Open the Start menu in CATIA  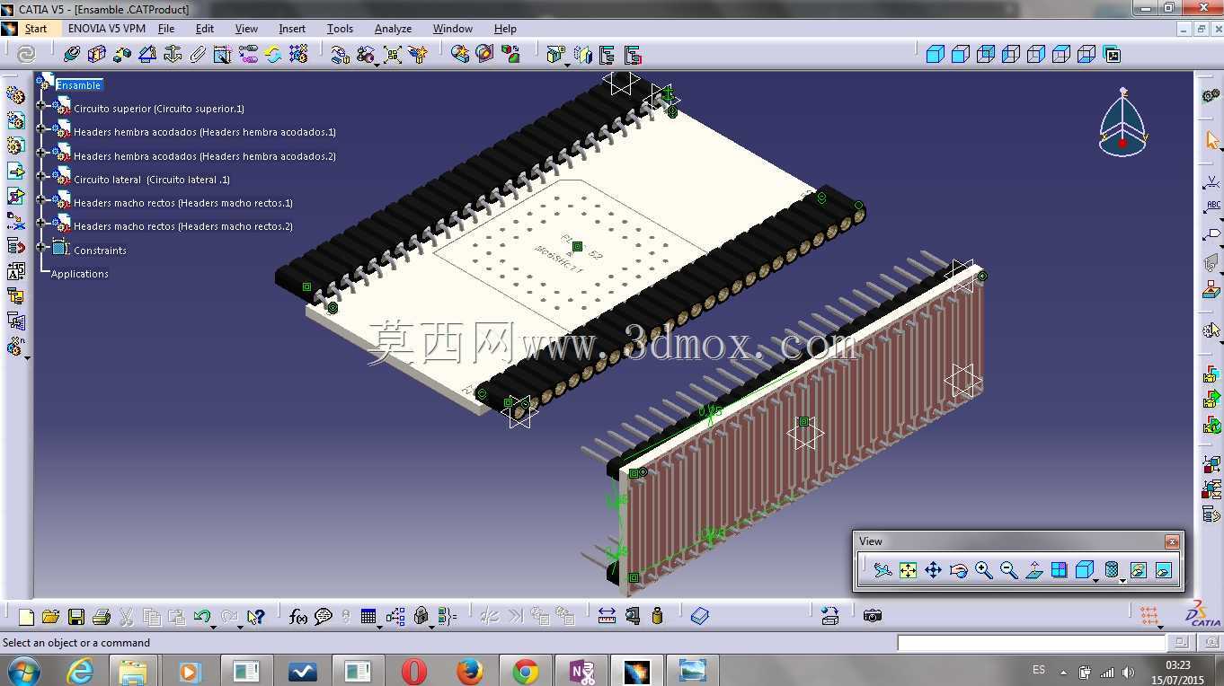click(x=35, y=29)
